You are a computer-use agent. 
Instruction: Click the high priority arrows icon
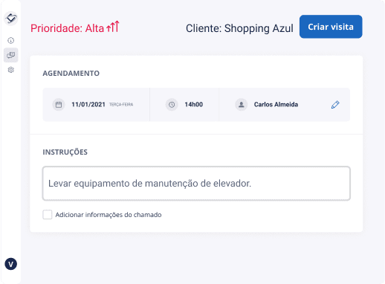(x=113, y=27)
